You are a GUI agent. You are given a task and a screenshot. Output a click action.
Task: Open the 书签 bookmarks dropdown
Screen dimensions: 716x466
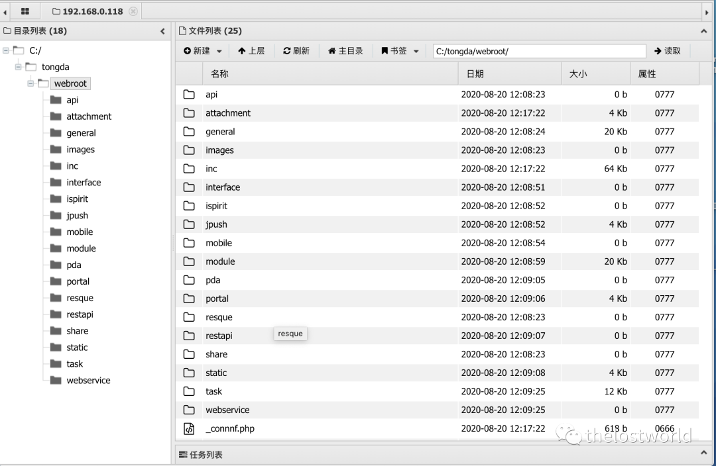[400, 51]
